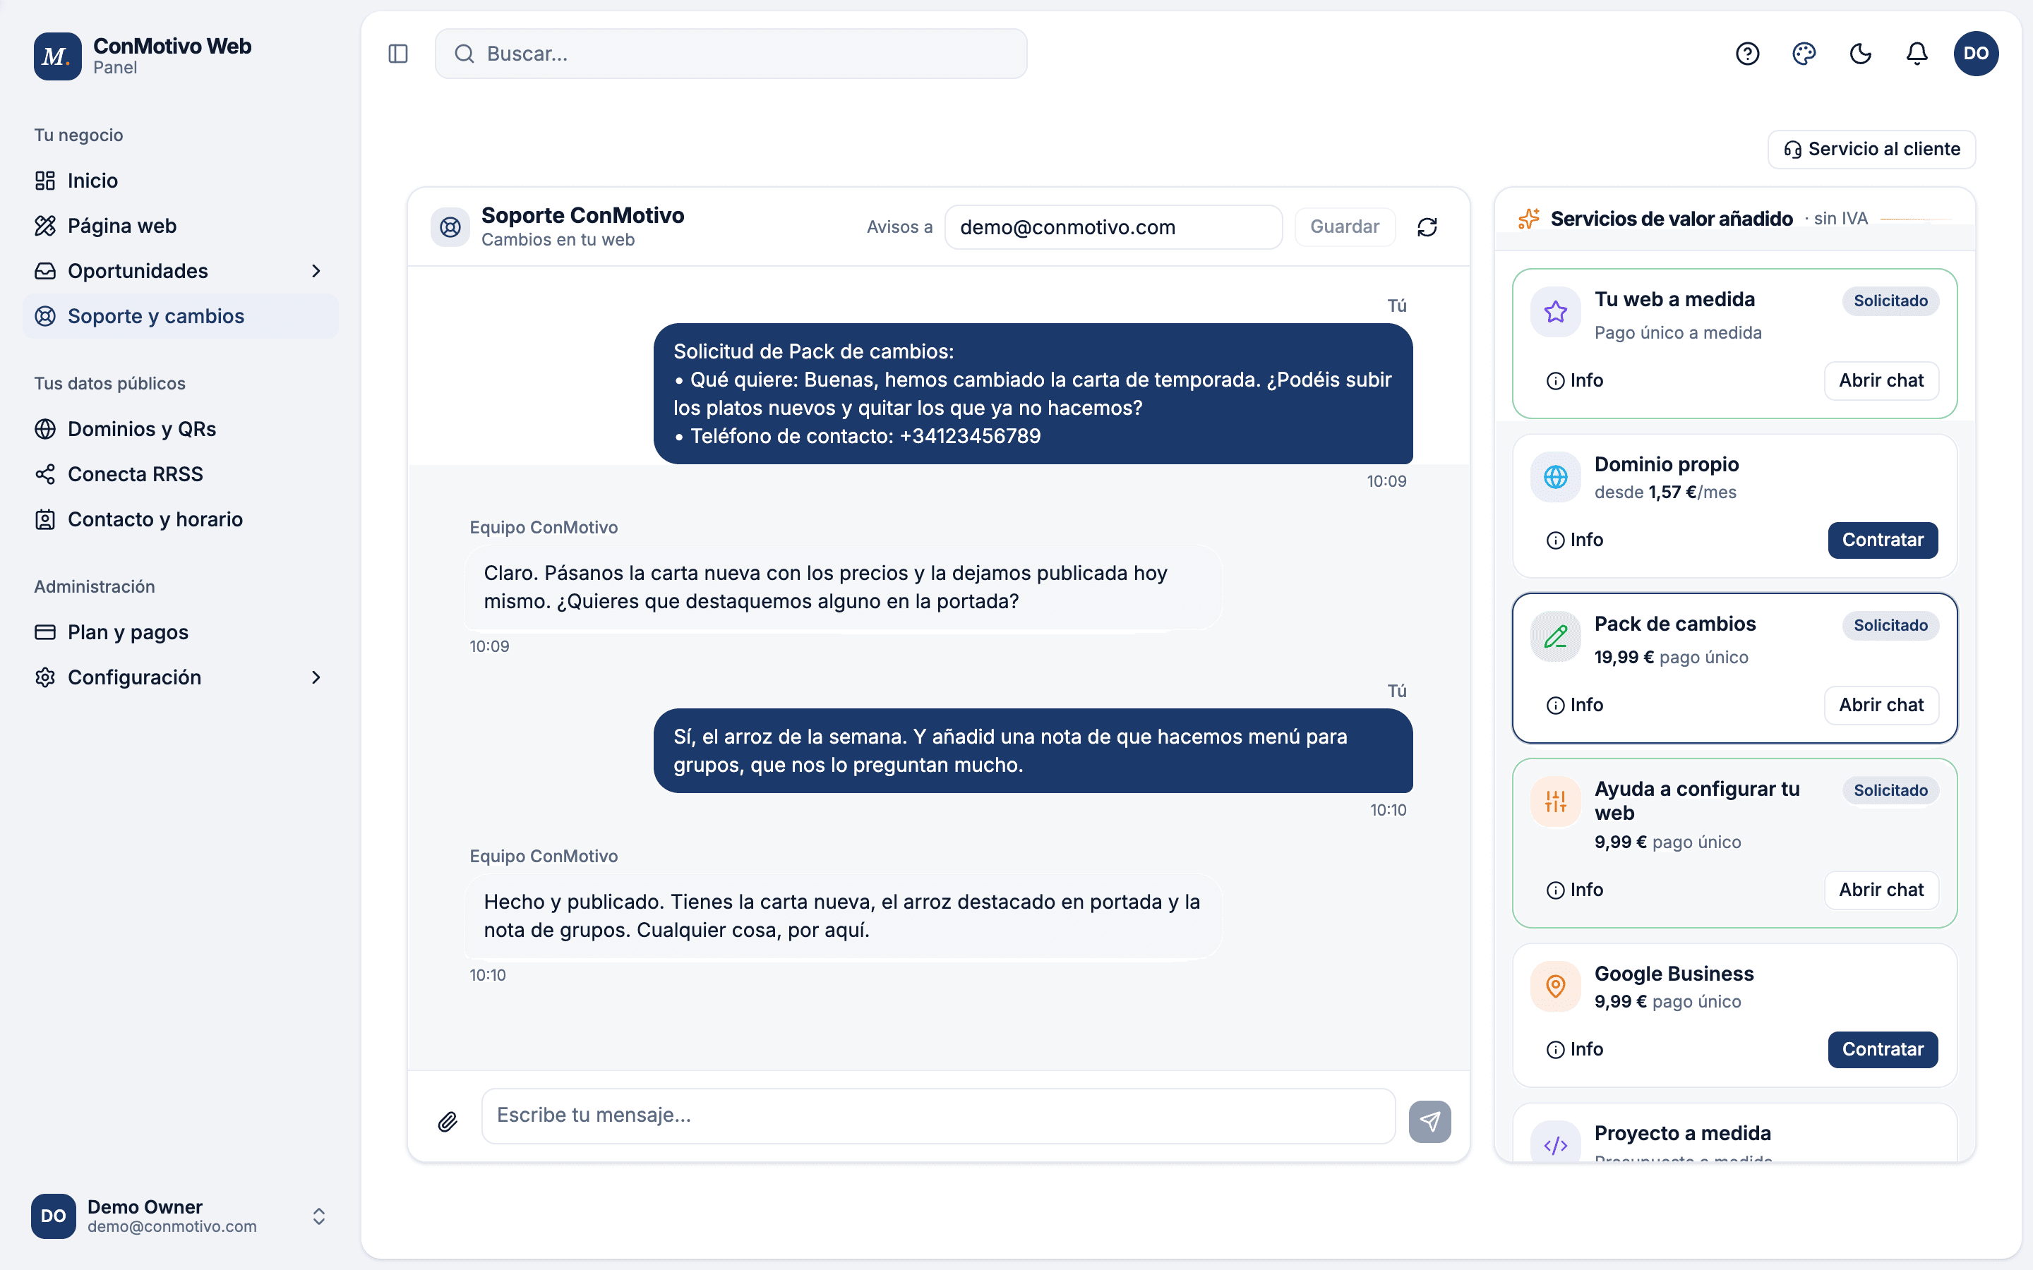Click the attach file paperclip icon

[x=448, y=1120]
